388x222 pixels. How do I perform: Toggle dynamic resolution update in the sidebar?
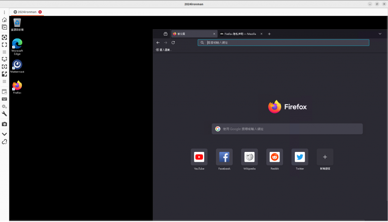[4, 67]
